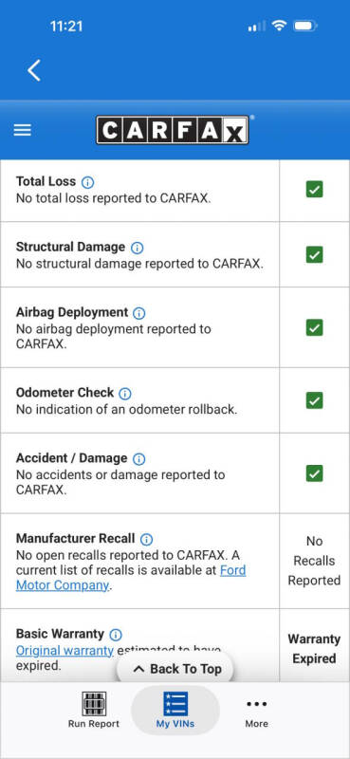The height and width of the screenshot is (759, 350).
Task: Click the Structural Damage green checkmark
Action: click(x=315, y=254)
